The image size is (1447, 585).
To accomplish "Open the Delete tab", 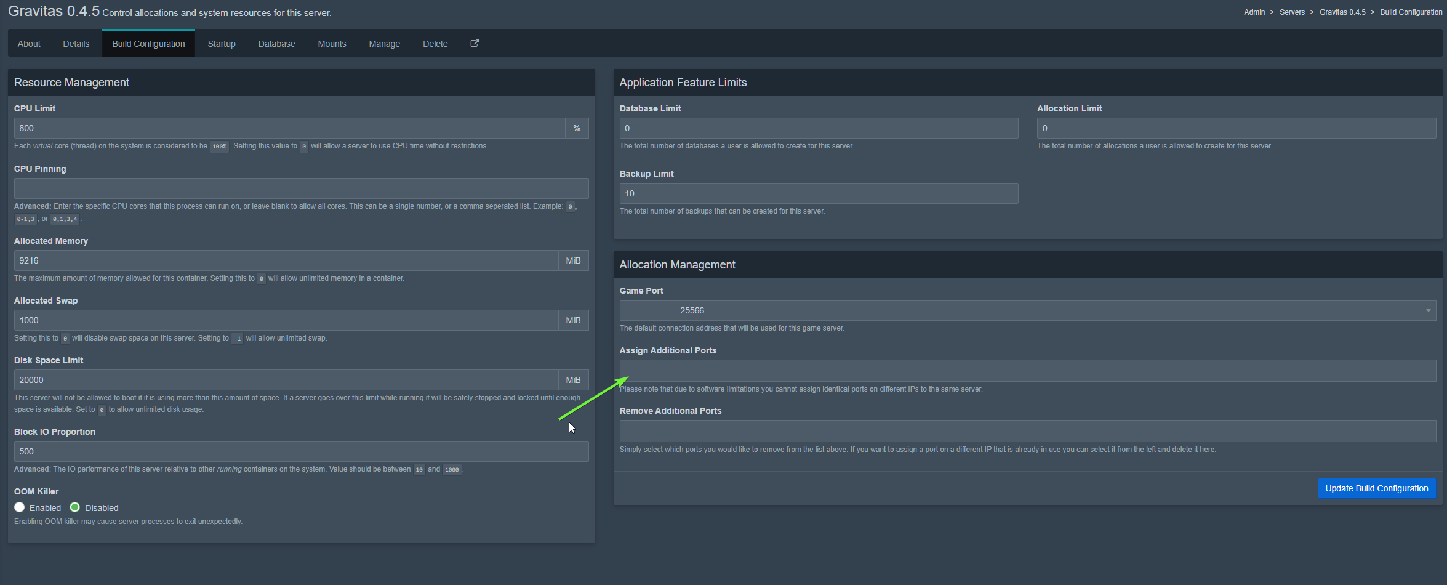I will [x=435, y=44].
